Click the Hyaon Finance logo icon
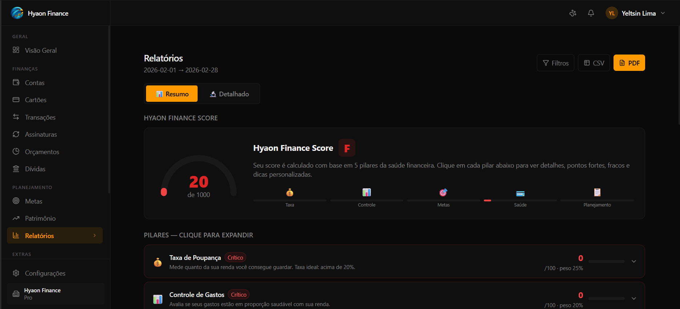Screen dimensions: 680x309 click(x=17, y=13)
